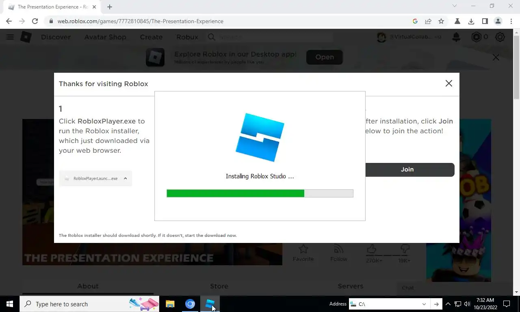Close the Thanks for visiting dialog

(x=448, y=83)
